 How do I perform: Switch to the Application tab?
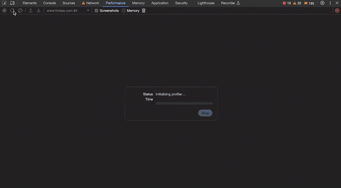pyautogui.click(x=160, y=3)
